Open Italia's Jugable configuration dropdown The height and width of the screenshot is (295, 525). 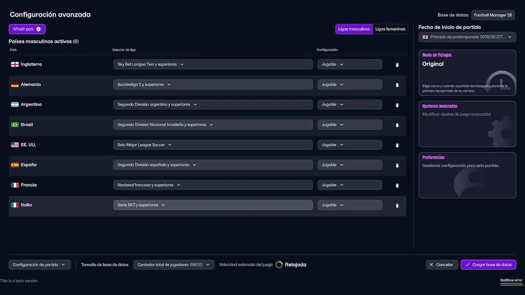(x=350, y=205)
